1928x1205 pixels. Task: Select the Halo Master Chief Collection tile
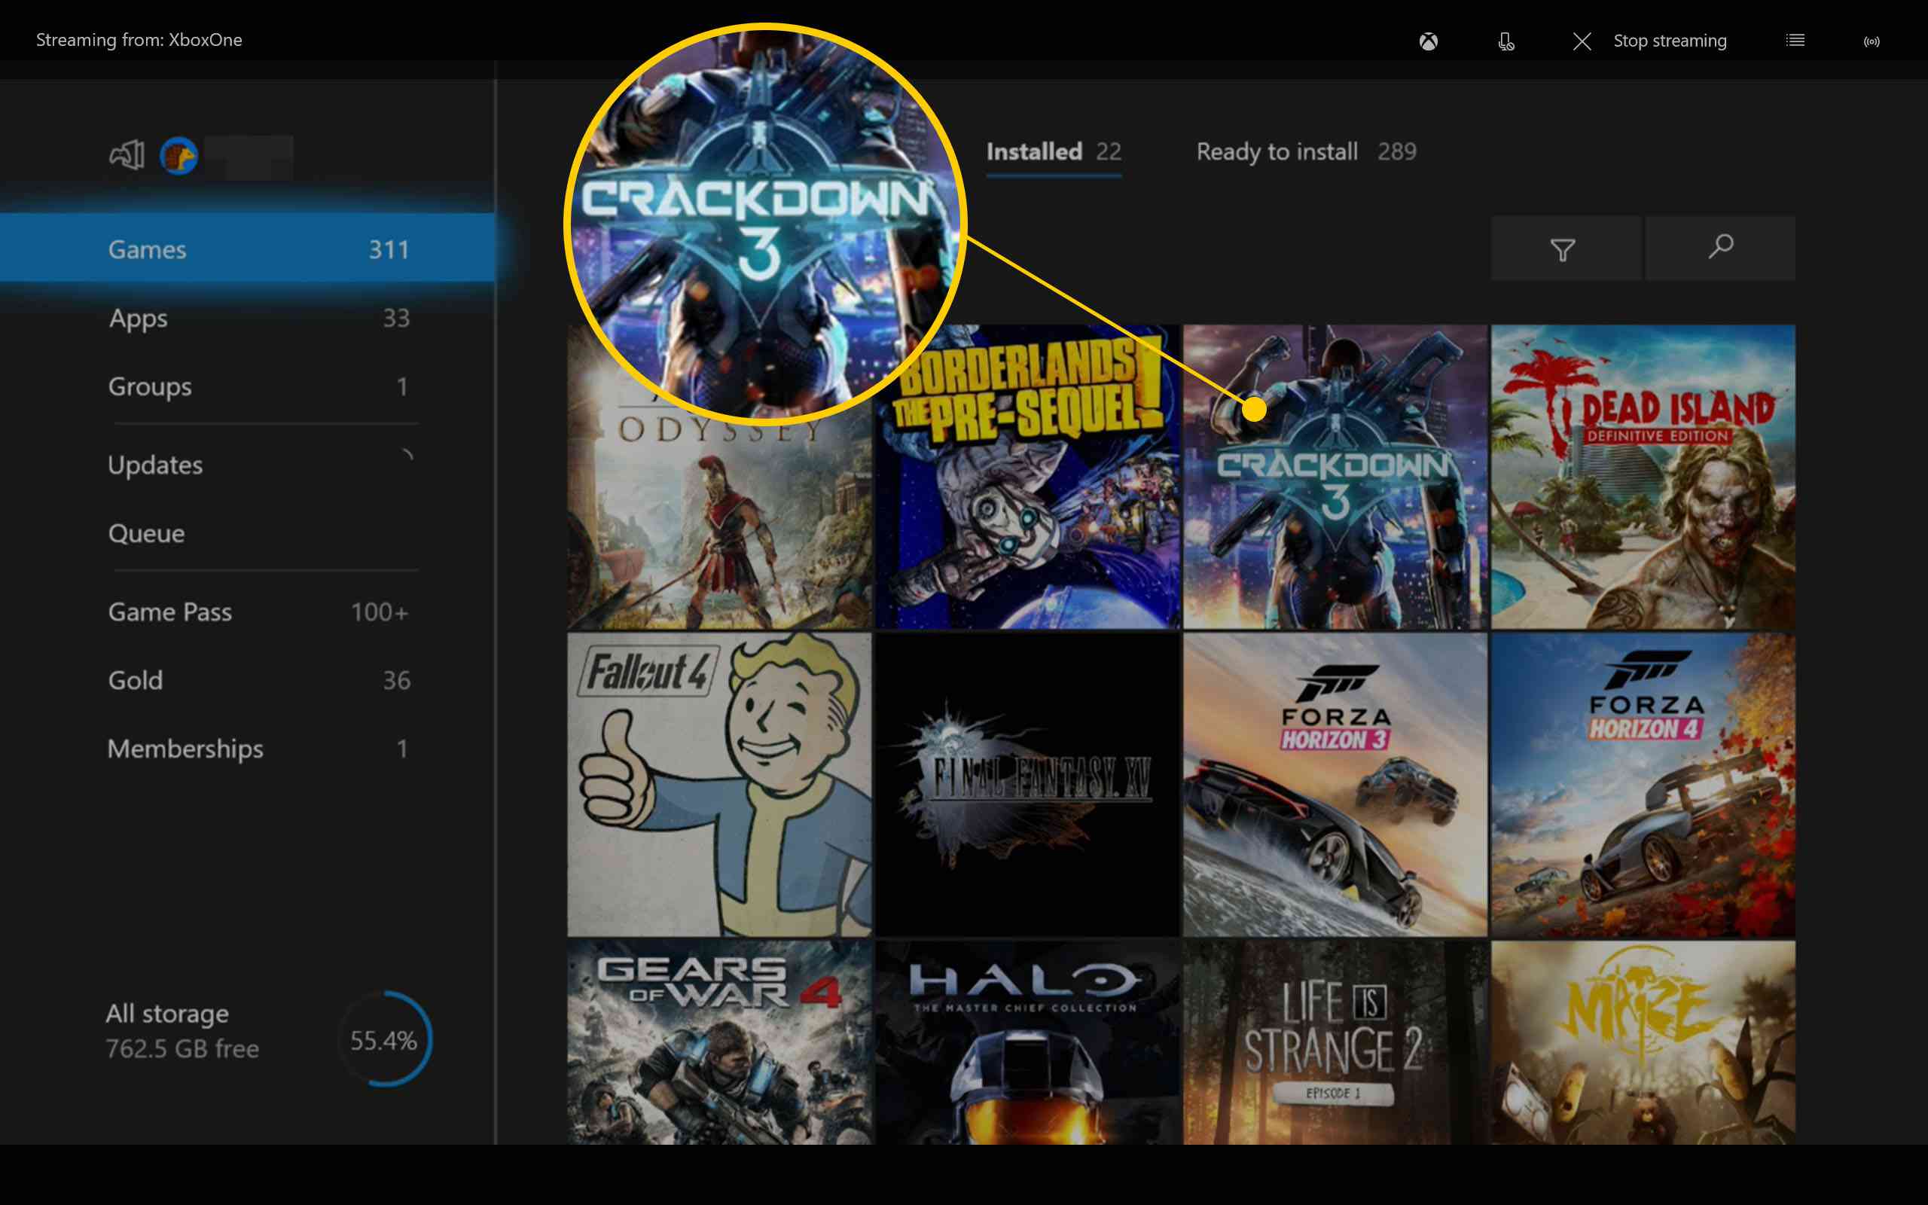tap(1028, 1042)
